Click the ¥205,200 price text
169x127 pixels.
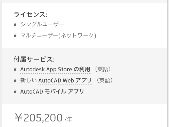(x=39, y=118)
